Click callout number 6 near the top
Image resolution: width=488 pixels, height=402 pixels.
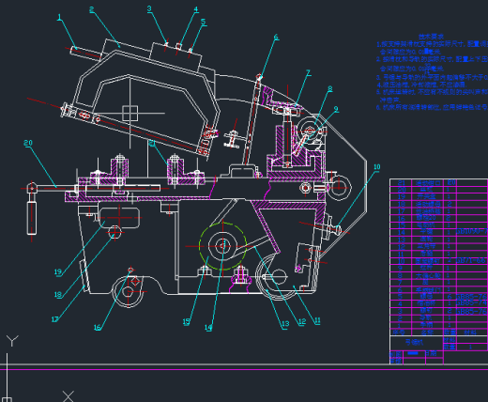click(x=276, y=38)
